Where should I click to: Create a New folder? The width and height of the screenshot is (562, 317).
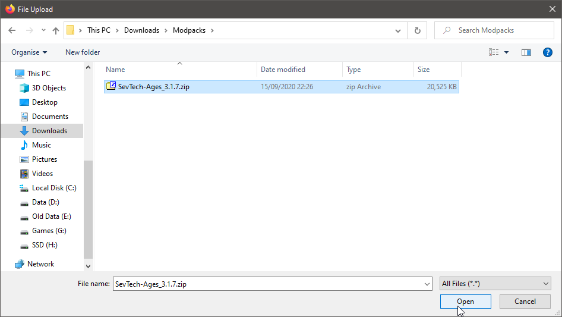pyautogui.click(x=83, y=52)
